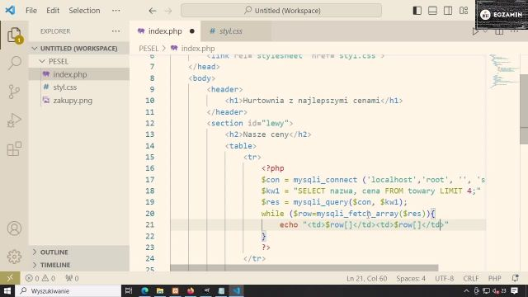The width and height of the screenshot is (528, 297).
Task: Expand the Timeline section
Action: (79, 265)
